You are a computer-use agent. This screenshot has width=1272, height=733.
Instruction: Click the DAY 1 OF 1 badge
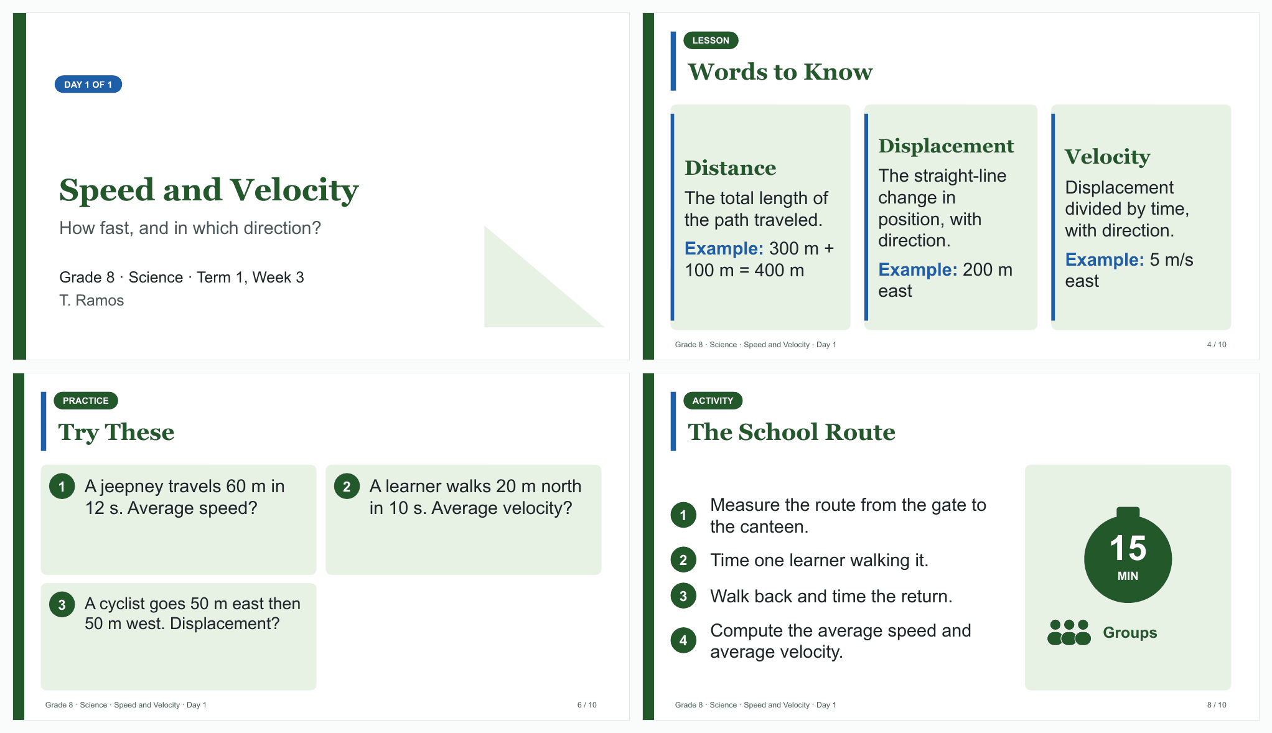(x=88, y=84)
